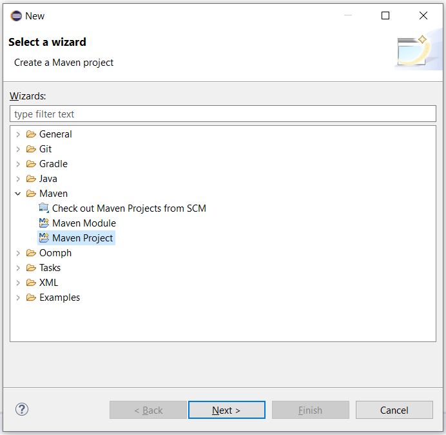The height and width of the screenshot is (435, 446).
Task: Click the Git folder icon
Action: click(x=31, y=149)
